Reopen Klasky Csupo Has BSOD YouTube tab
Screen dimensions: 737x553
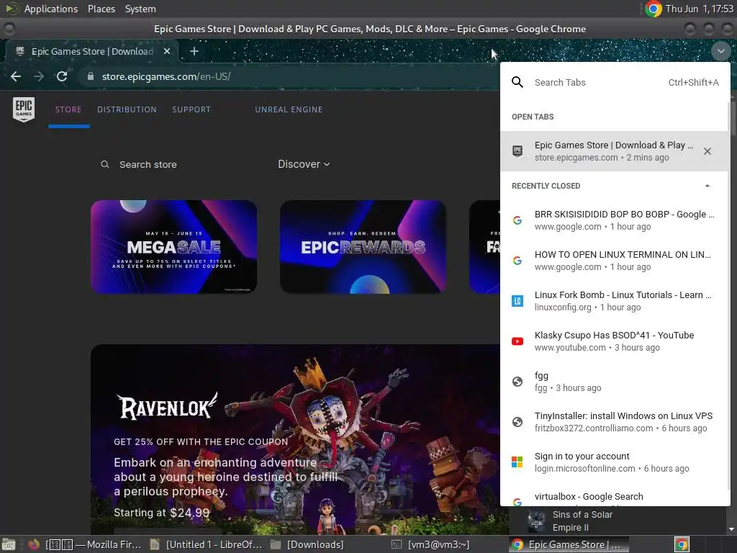click(x=615, y=341)
